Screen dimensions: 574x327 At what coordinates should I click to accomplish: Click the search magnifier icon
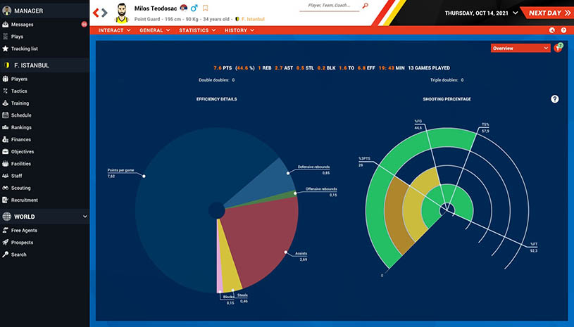click(365, 6)
